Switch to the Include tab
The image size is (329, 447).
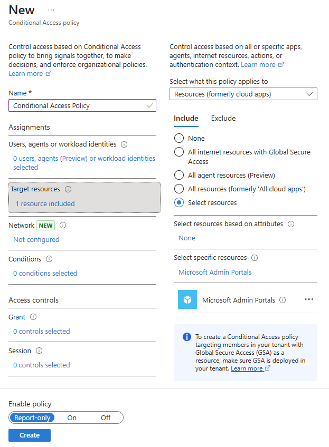186,119
